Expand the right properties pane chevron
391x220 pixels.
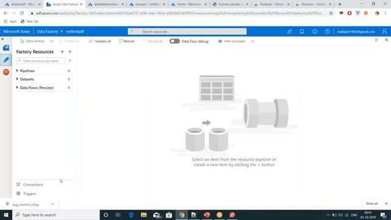(387, 40)
